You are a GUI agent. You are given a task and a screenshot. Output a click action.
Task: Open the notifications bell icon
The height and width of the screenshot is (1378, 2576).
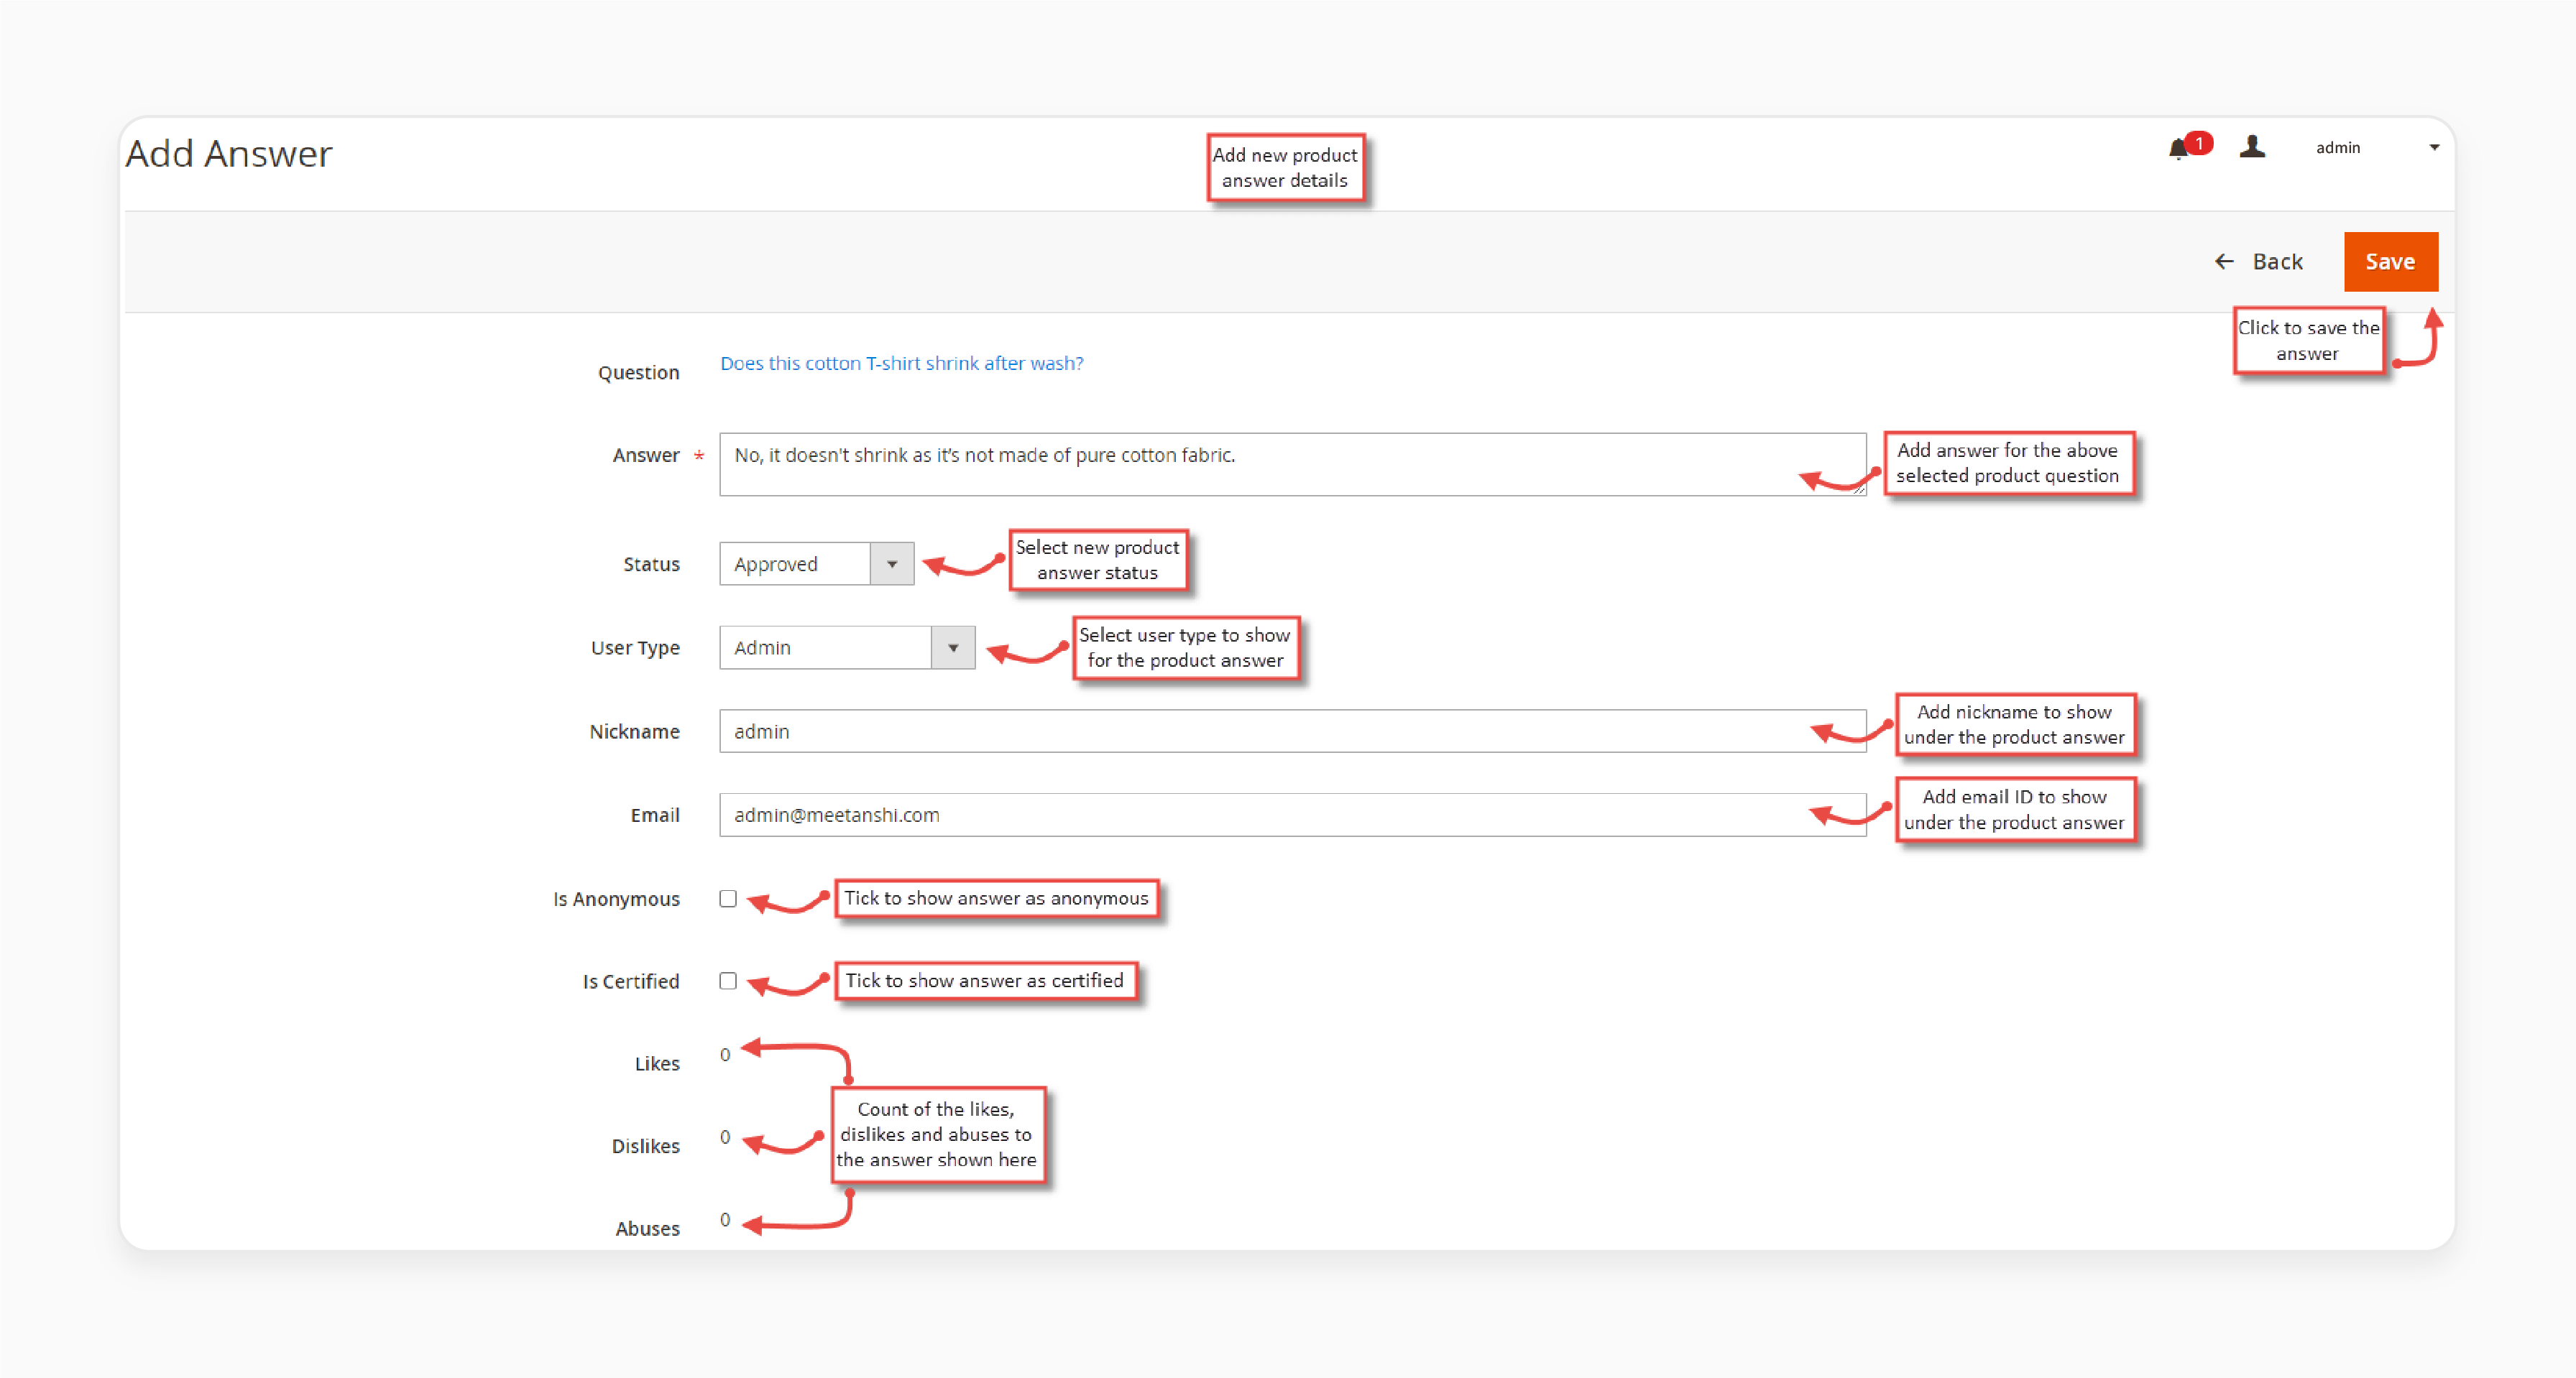pyautogui.click(x=2178, y=149)
